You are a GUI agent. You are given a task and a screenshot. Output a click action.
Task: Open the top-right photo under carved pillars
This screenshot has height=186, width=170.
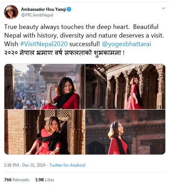pos(125,86)
